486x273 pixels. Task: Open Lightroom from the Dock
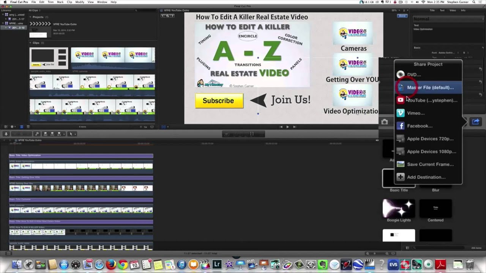point(217,264)
